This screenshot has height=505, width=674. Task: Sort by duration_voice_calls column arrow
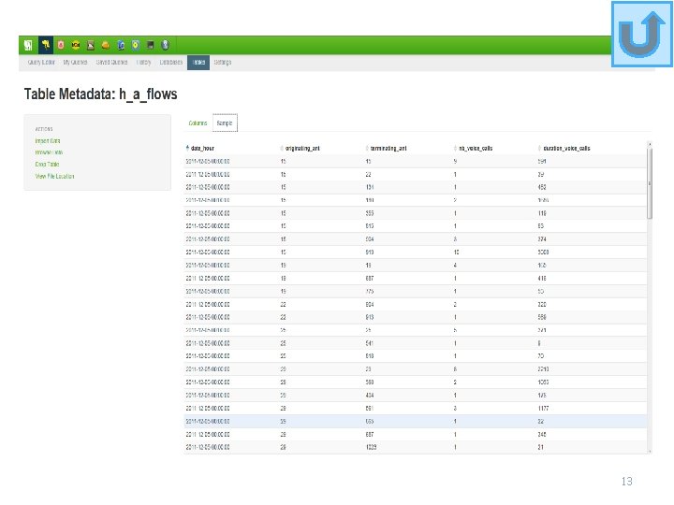[539, 148]
